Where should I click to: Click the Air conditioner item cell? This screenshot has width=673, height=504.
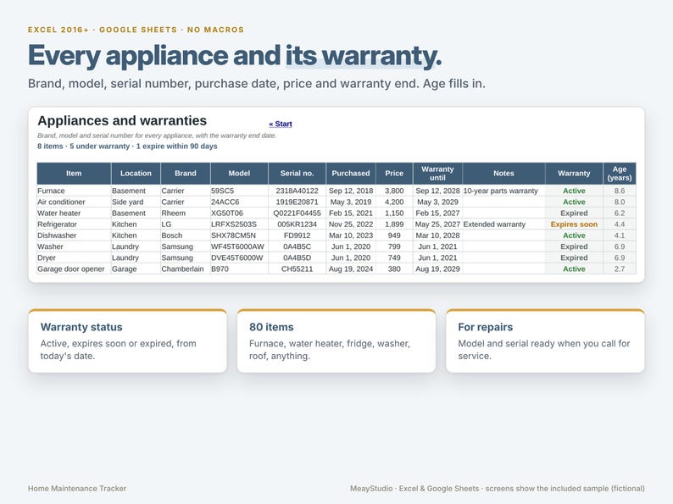pos(74,202)
